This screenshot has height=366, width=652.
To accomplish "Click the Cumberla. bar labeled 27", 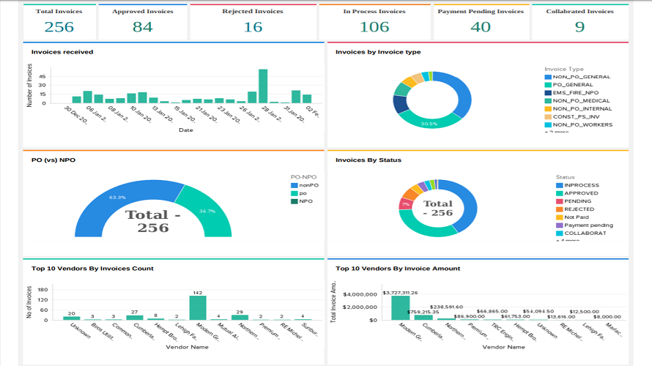I will coord(134,318).
